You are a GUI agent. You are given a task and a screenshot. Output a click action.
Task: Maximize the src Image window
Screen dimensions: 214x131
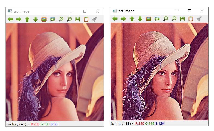click(85, 11)
